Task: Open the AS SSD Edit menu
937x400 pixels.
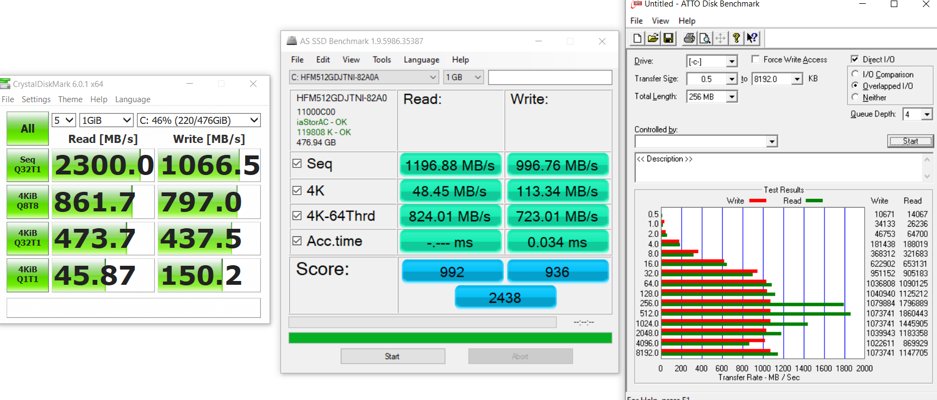Action: 323,60
